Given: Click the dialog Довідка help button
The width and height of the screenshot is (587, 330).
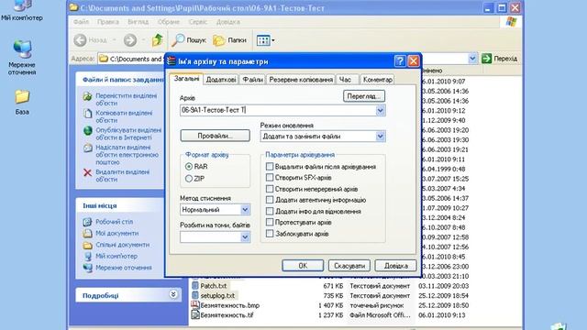Looking at the screenshot, I should pyautogui.click(x=395, y=266).
